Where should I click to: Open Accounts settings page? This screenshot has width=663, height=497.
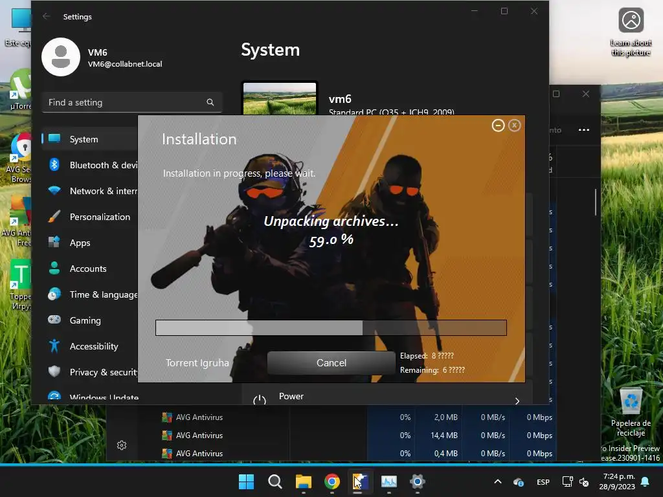pyautogui.click(x=90, y=269)
